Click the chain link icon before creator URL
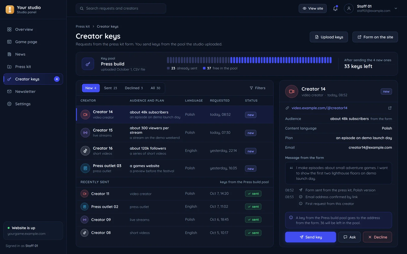Viewport: 407px width, 254px height. click(287, 108)
